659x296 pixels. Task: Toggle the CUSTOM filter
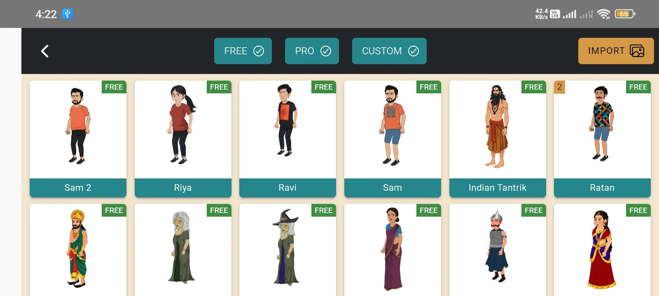389,51
